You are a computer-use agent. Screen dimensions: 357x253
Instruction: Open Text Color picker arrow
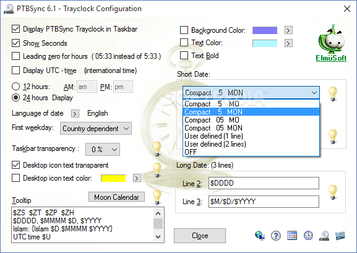[288, 43]
